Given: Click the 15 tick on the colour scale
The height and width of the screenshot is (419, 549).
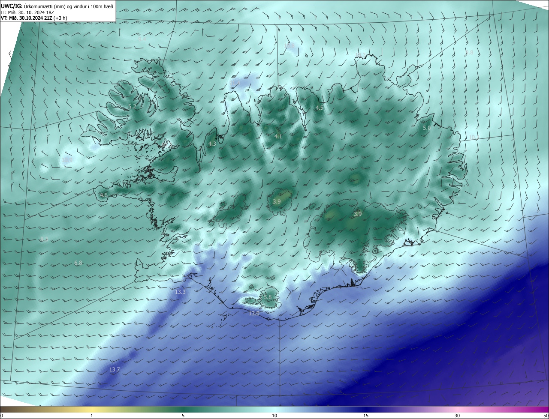Looking at the screenshot, I should pyautogui.click(x=366, y=416).
